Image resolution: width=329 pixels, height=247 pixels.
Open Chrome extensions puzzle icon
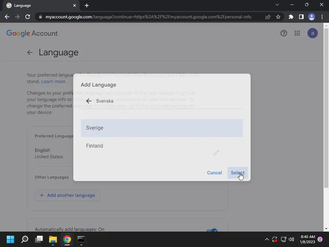291,17
